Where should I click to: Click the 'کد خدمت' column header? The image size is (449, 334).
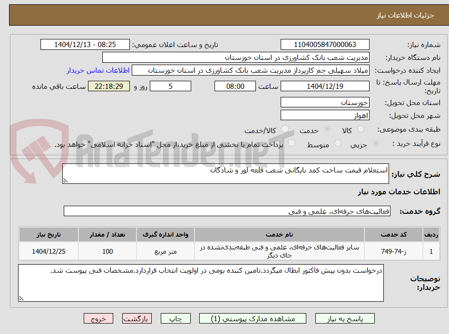[x=393, y=235]
